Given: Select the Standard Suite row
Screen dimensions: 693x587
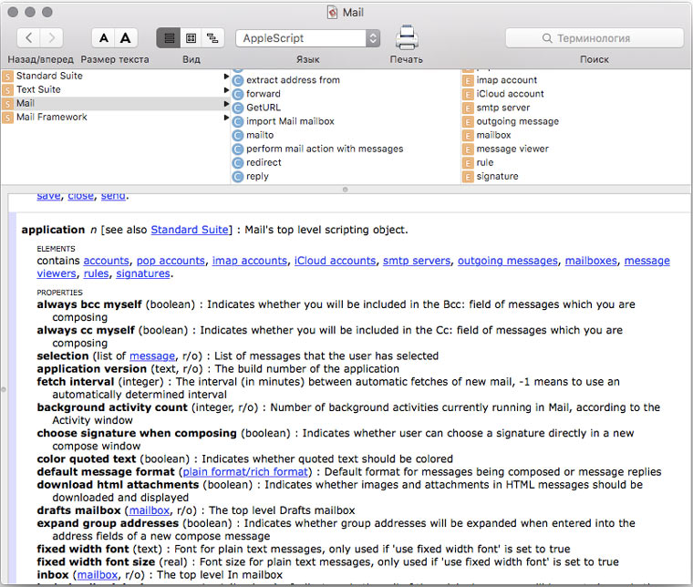Looking at the screenshot, I should (x=115, y=76).
